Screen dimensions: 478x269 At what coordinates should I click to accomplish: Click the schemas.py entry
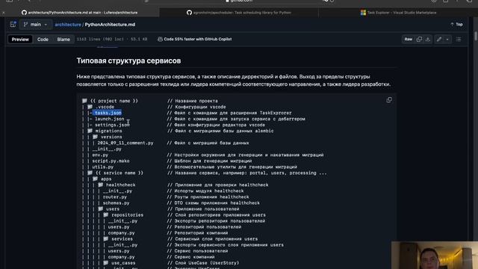116,203
